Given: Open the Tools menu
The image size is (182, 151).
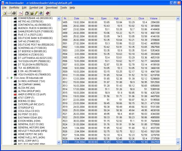Looking at the screenshot, I should click(x=64, y=8).
